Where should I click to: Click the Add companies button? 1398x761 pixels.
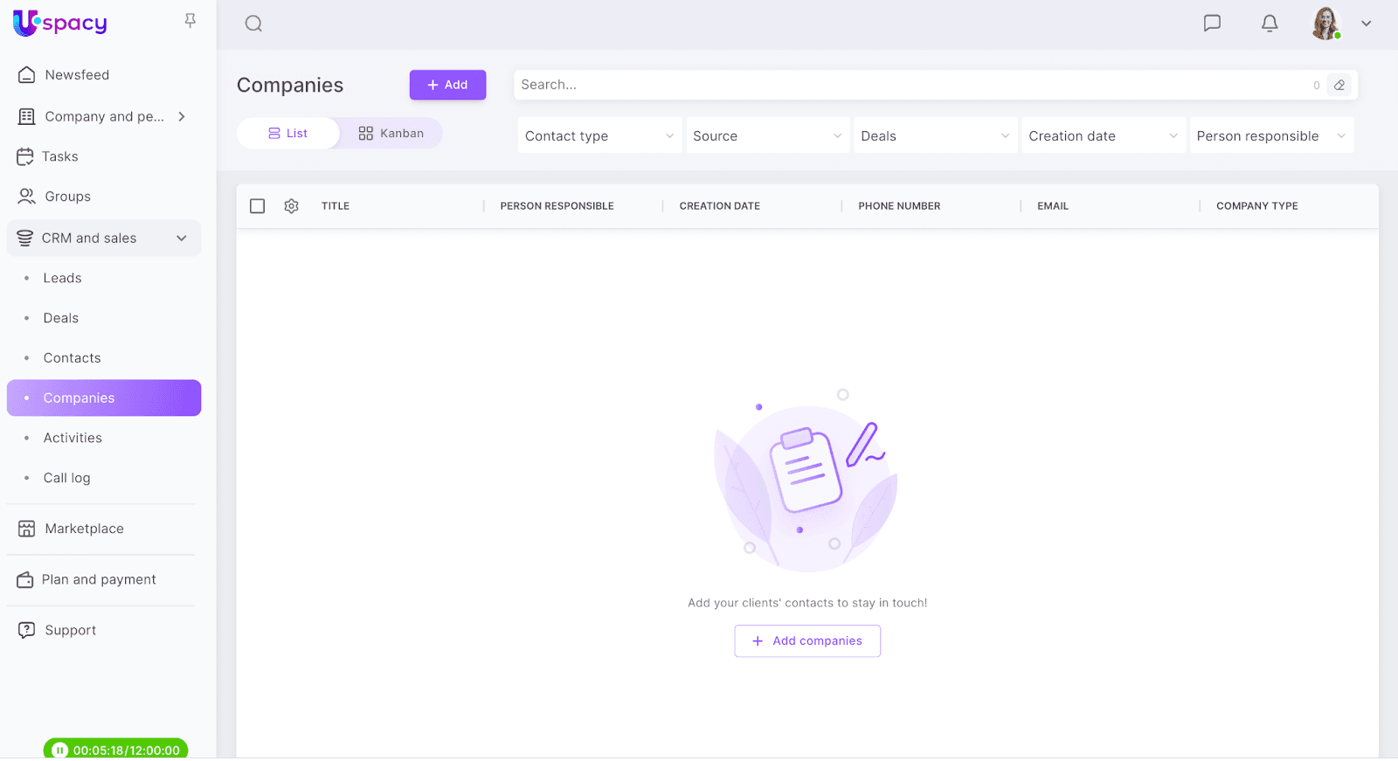click(807, 641)
